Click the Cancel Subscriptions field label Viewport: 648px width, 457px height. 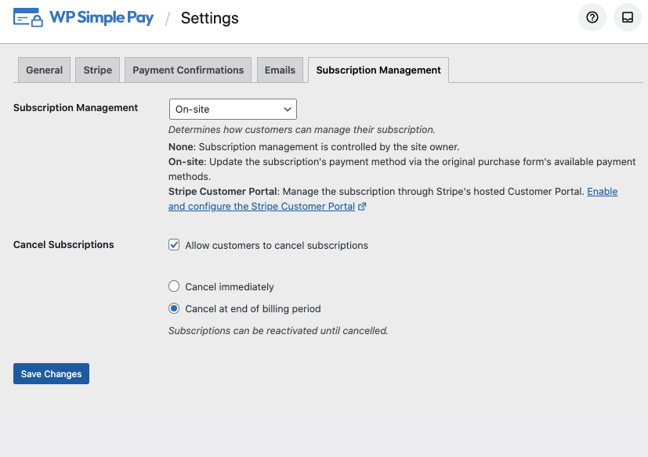coord(63,245)
